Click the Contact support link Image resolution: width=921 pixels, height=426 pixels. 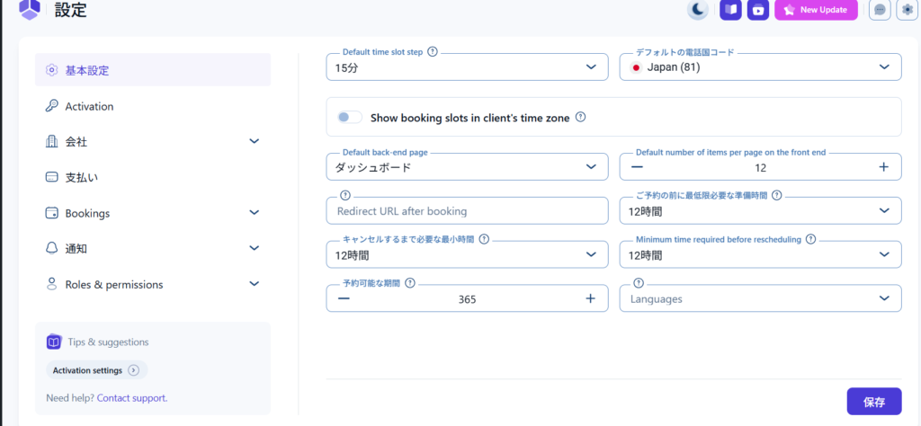[x=132, y=397]
